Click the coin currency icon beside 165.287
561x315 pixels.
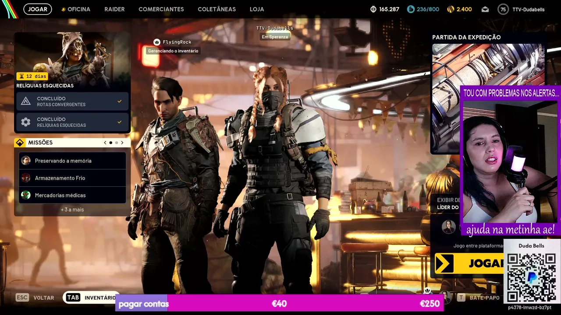(373, 9)
